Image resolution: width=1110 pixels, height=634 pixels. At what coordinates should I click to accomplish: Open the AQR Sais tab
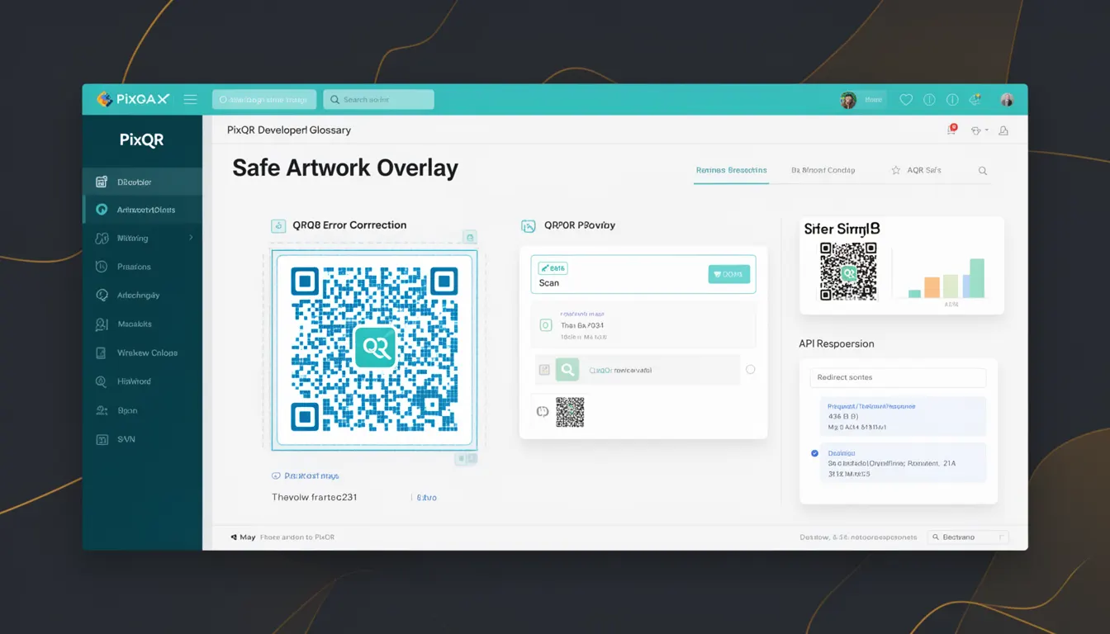pyautogui.click(x=923, y=170)
